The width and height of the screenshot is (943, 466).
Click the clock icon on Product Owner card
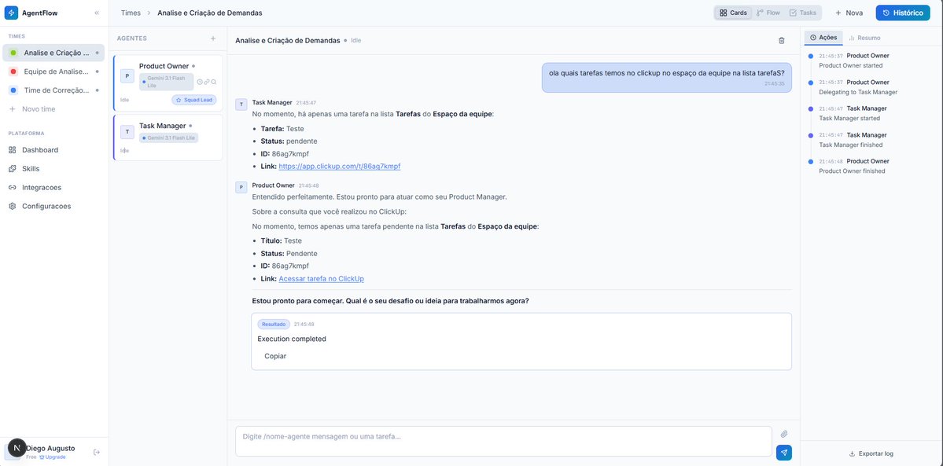click(200, 82)
